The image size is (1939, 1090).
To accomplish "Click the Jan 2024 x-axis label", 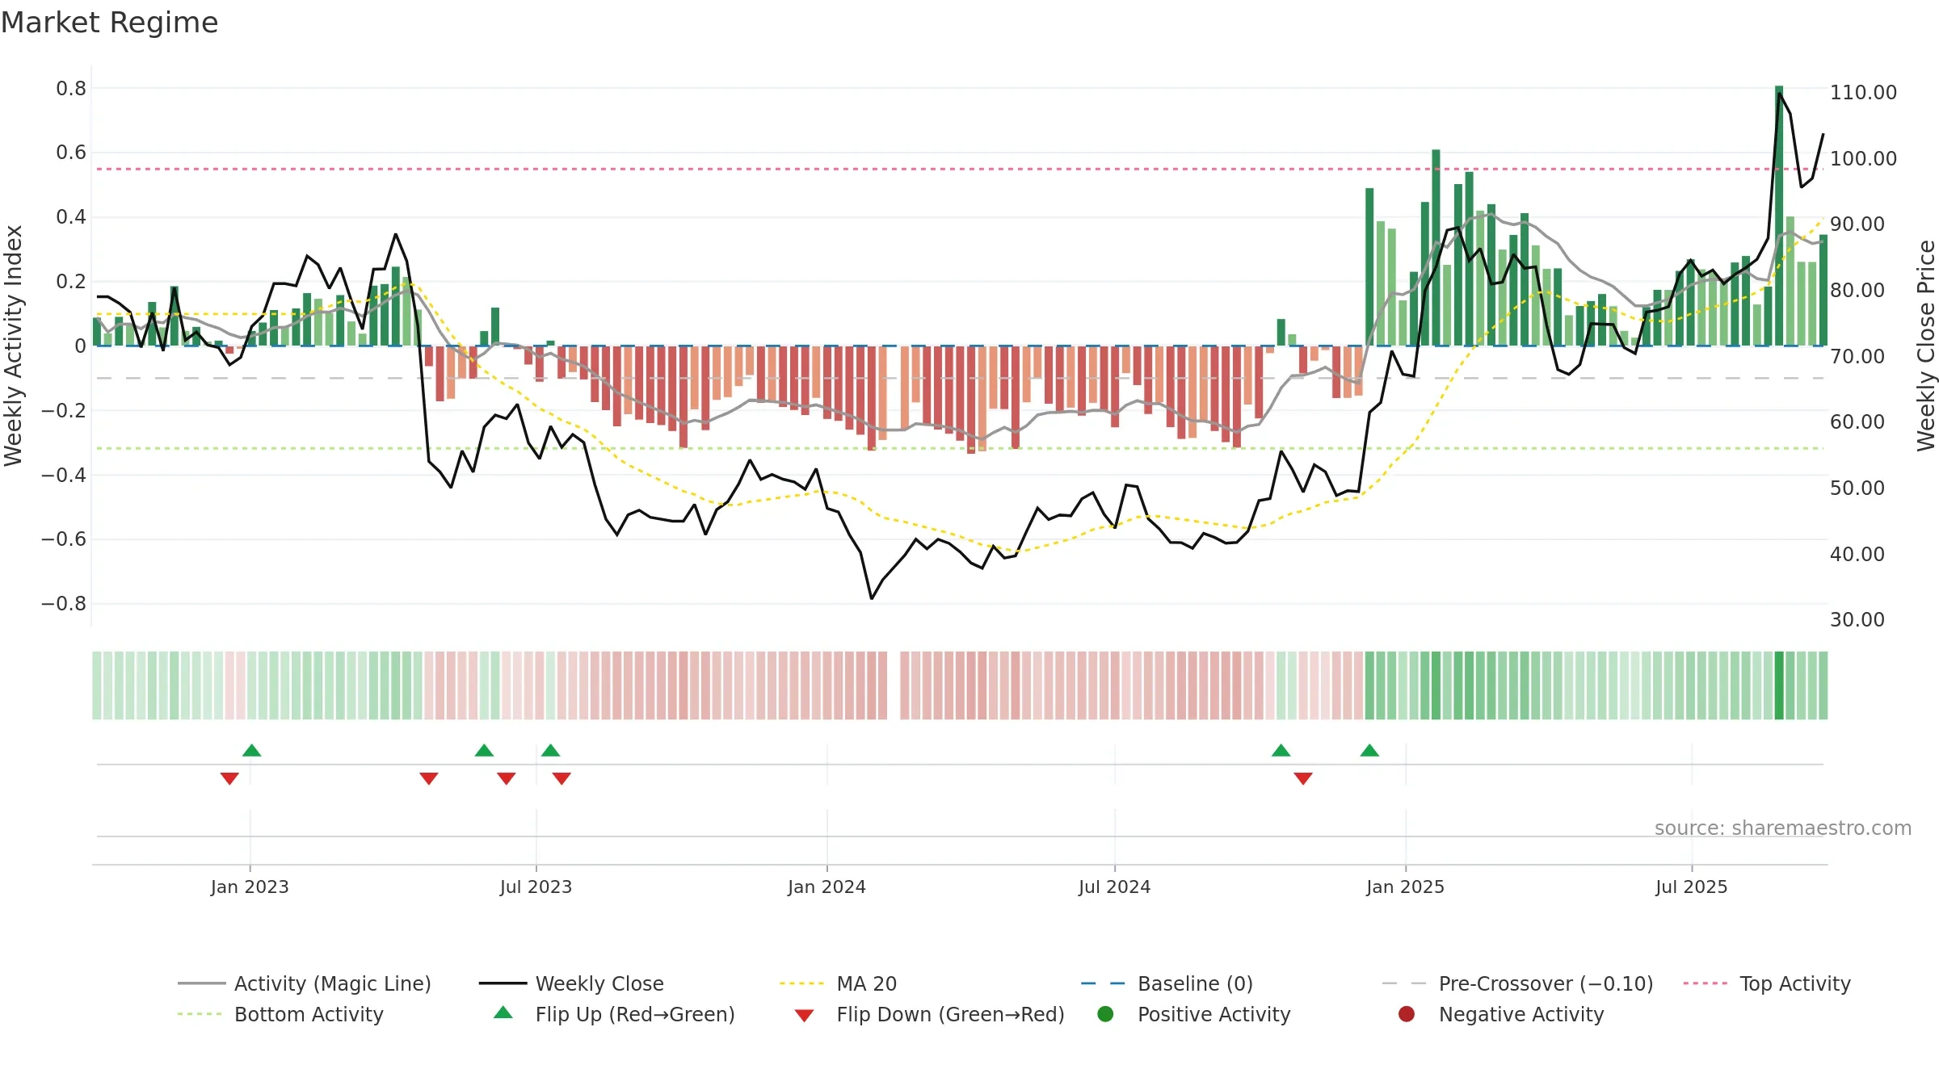I will click(x=826, y=887).
